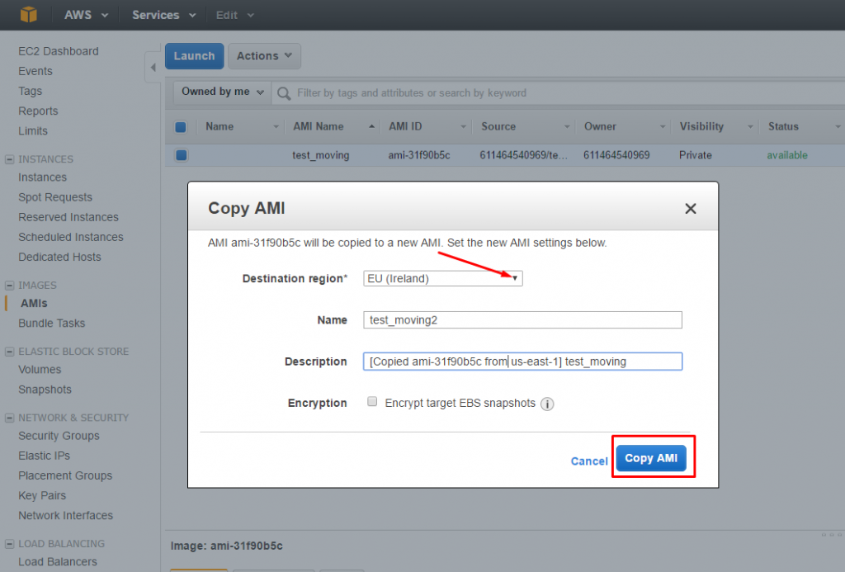Collapse the sidebar with arrow handle
Viewport: 845px width, 572px height.
point(153,68)
